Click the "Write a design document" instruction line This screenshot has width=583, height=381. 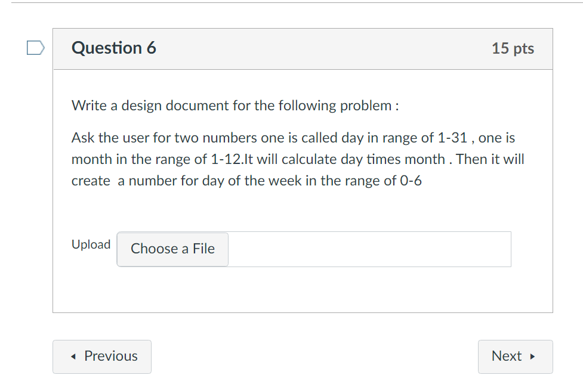(235, 106)
